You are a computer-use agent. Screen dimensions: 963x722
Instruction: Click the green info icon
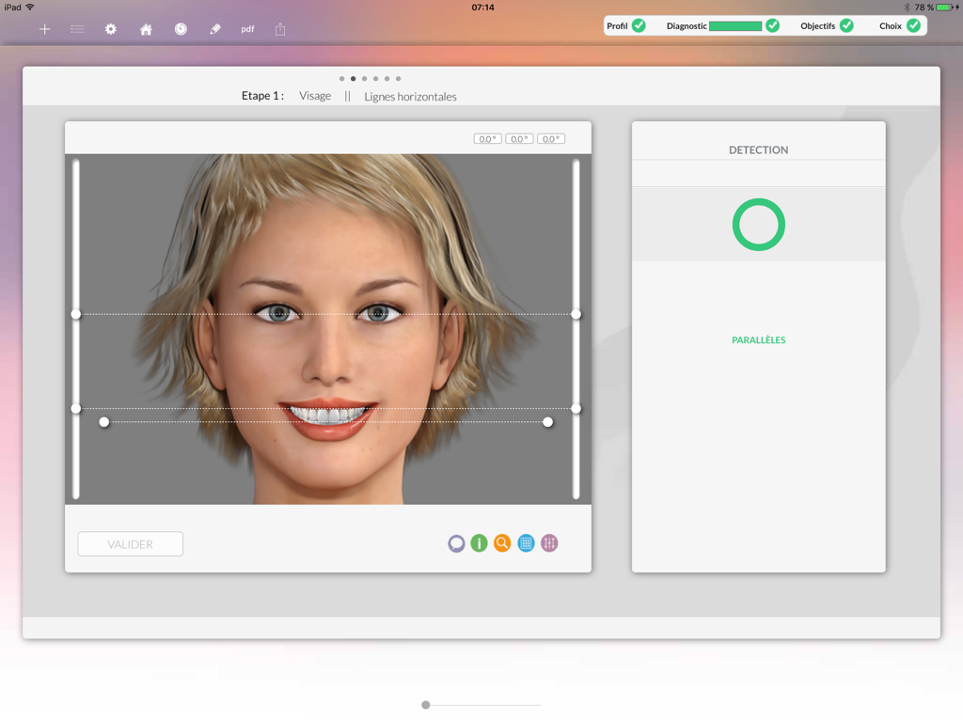coord(479,543)
